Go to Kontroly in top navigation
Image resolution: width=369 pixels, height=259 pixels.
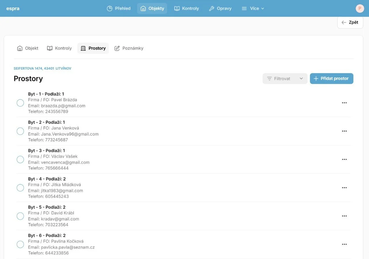click(x=186, y=8)
